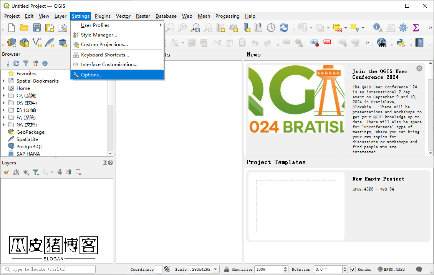434x275 pixels.
Task: Click the EPSG:4326 CRS button
Action: (x=391, y=269)
